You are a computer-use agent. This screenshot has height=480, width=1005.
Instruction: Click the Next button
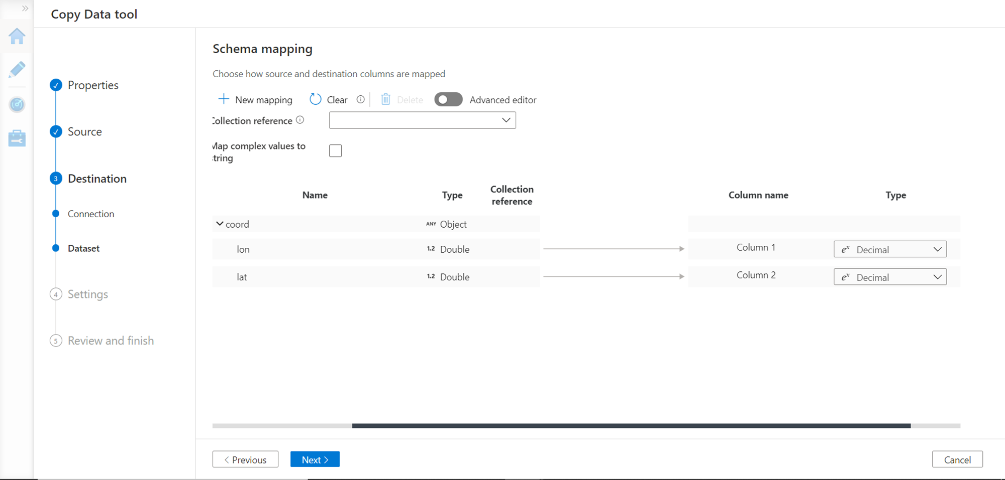pyautogui.click(x=315, y=459)
